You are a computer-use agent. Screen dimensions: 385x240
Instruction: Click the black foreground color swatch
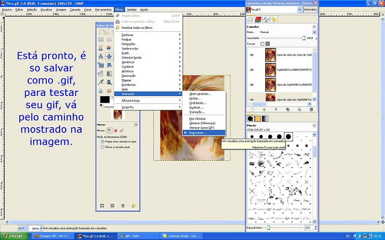coord(104,98)
